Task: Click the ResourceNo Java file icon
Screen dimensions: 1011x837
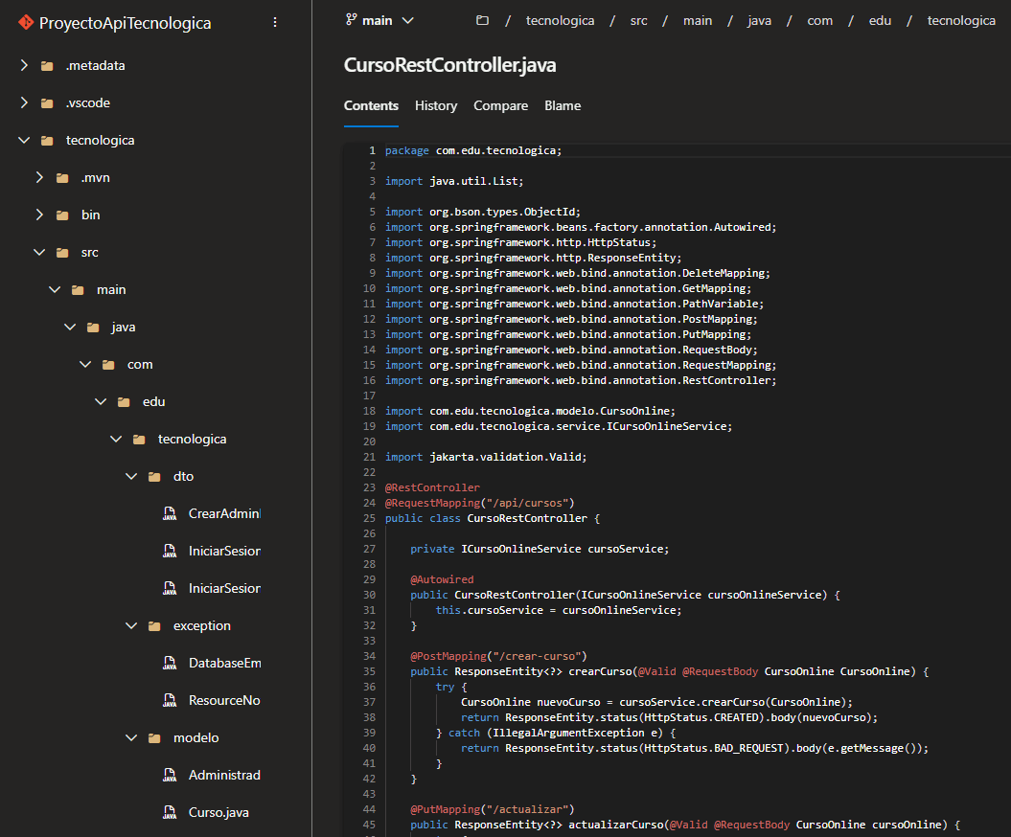Action: coord(170,700)
